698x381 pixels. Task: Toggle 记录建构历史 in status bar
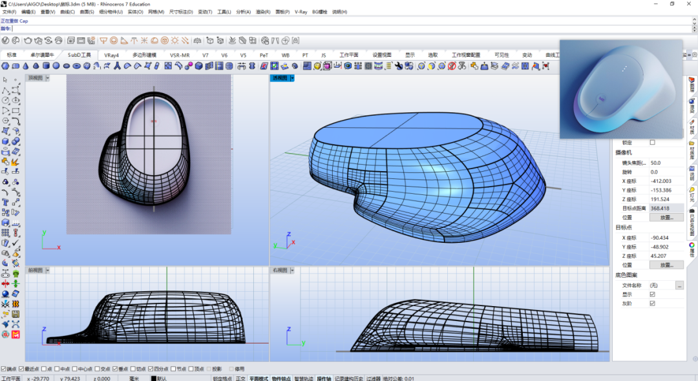point(349,378)
